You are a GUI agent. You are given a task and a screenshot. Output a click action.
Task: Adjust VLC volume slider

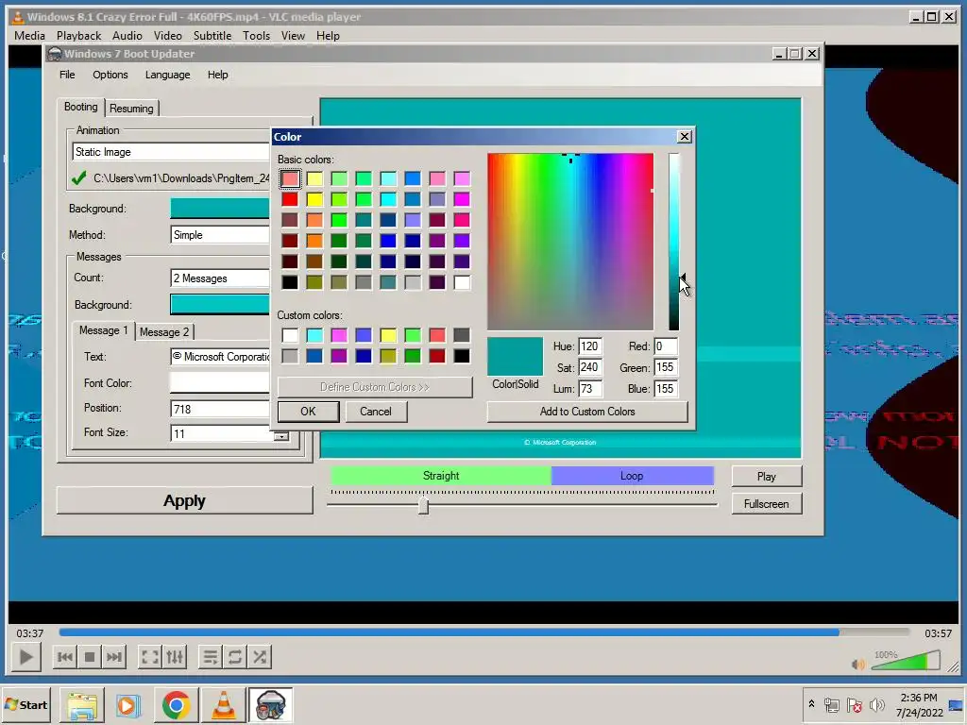coord(905,661)
